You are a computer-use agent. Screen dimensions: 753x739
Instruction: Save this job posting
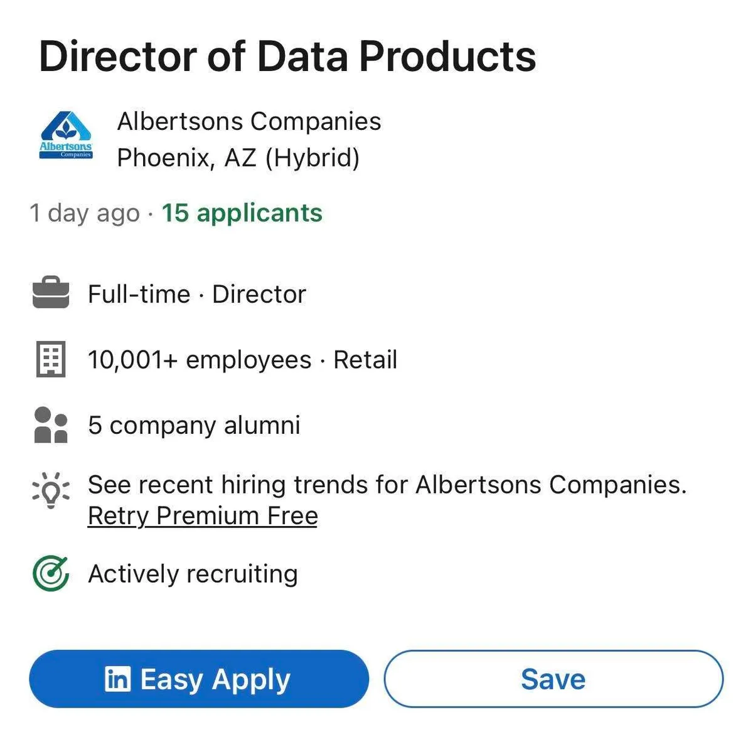click(x=553, y=679)
